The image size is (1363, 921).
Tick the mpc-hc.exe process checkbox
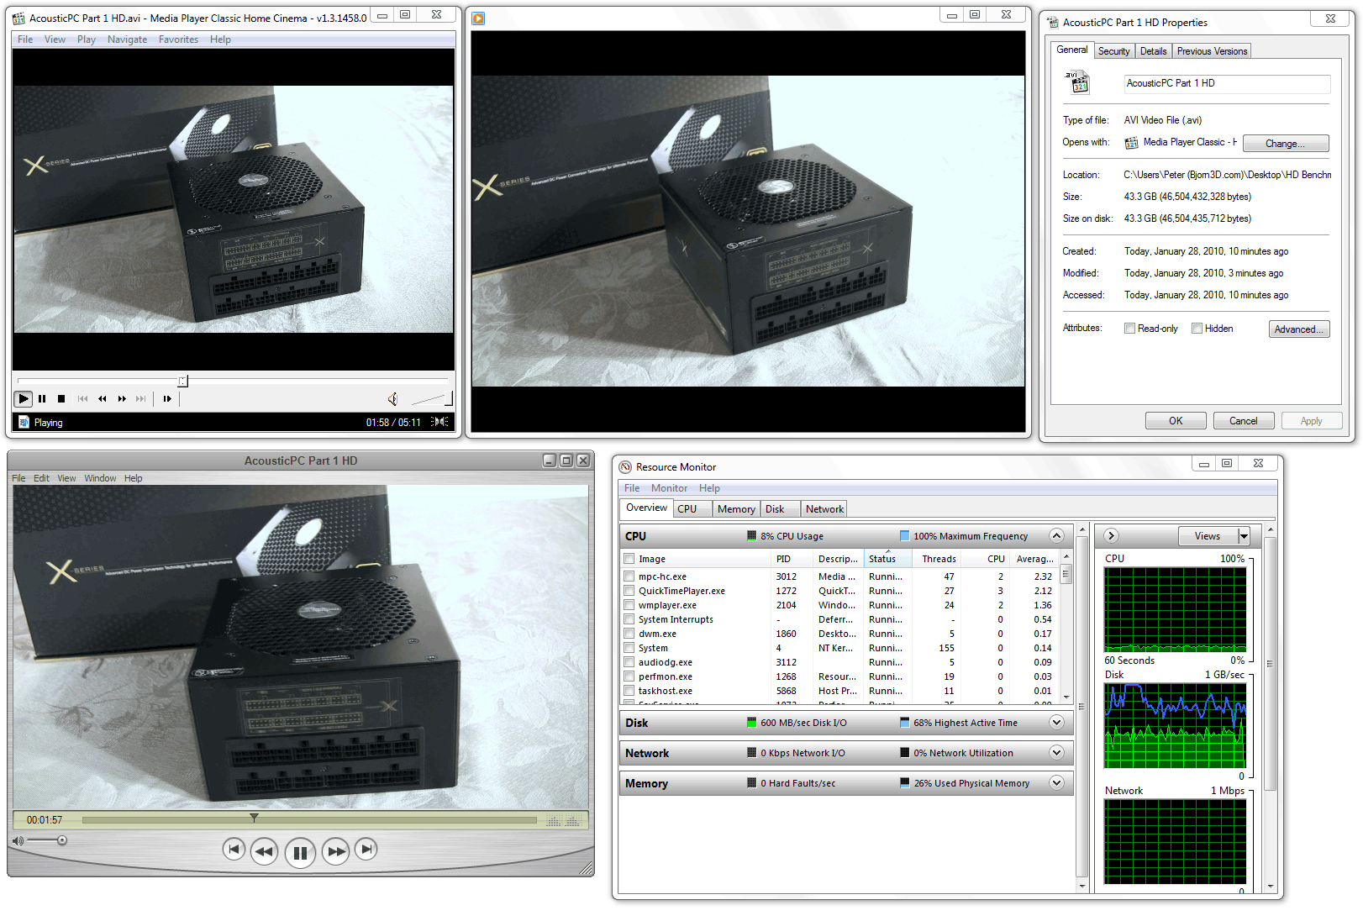(629, 576)
